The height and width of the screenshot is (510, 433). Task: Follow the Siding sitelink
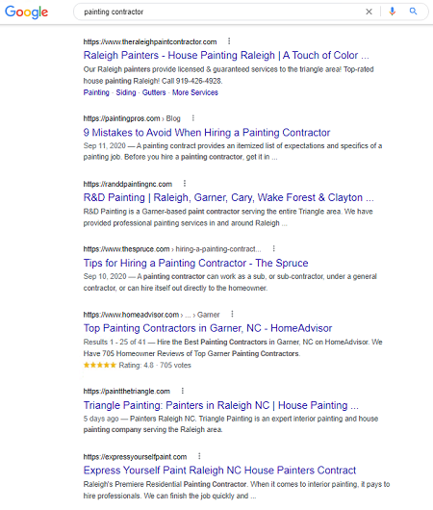pos(126,92)
